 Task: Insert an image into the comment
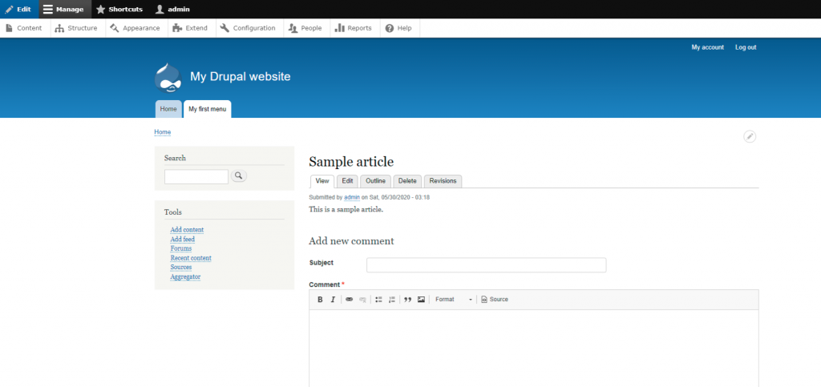421,300
